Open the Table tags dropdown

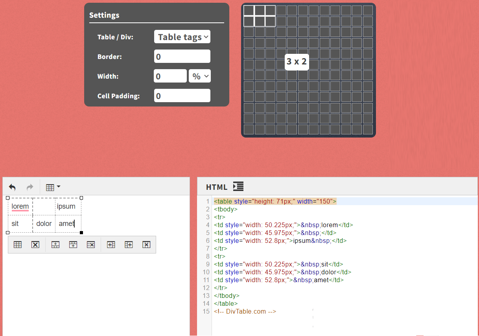click(x=182, y=37)
